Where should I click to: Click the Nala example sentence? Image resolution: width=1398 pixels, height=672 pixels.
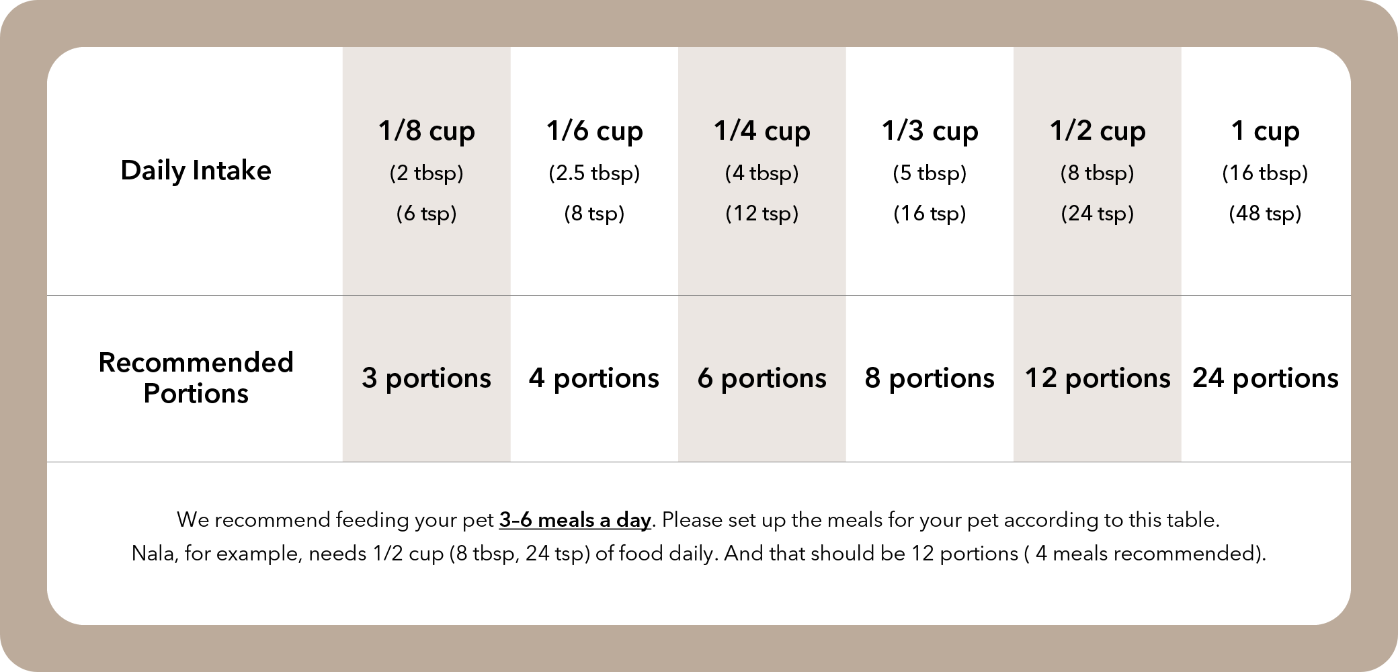coord(699,554)
